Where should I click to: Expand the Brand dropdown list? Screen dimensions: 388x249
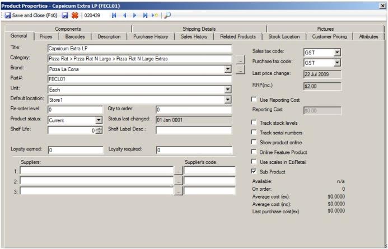(227, 69)
